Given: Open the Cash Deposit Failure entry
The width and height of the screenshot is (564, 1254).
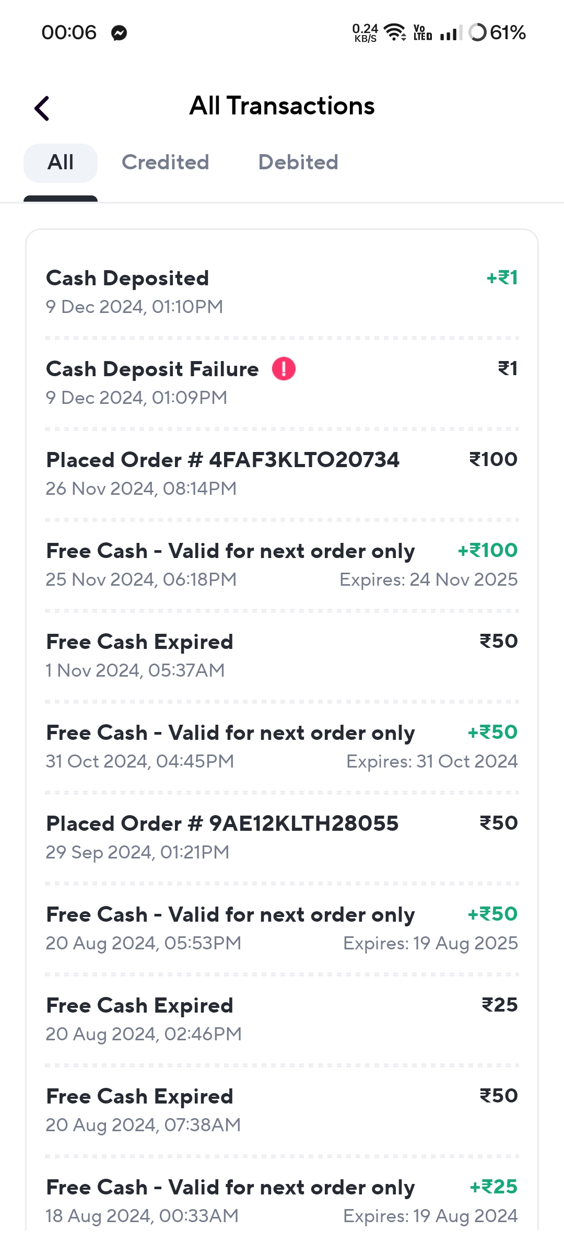Looking at the screenshot, I should tap(157, 382).
